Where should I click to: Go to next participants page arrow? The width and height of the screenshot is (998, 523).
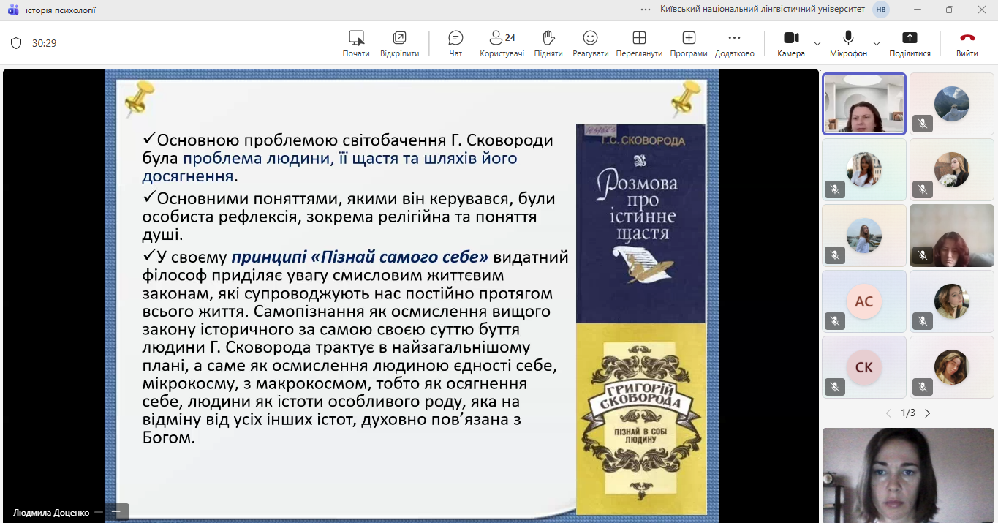(x=928, y=413)
